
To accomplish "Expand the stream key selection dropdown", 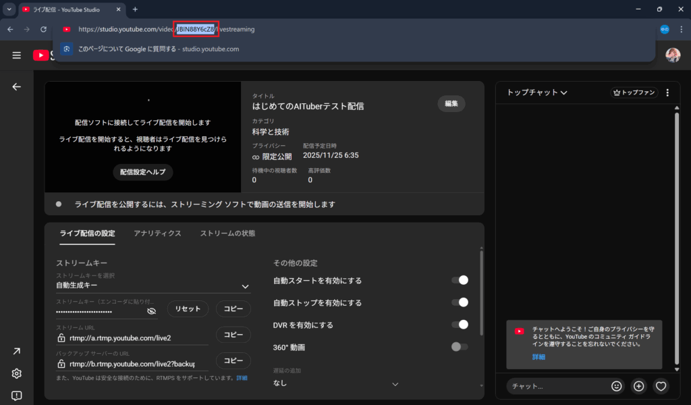I will [x=245, y=286].
